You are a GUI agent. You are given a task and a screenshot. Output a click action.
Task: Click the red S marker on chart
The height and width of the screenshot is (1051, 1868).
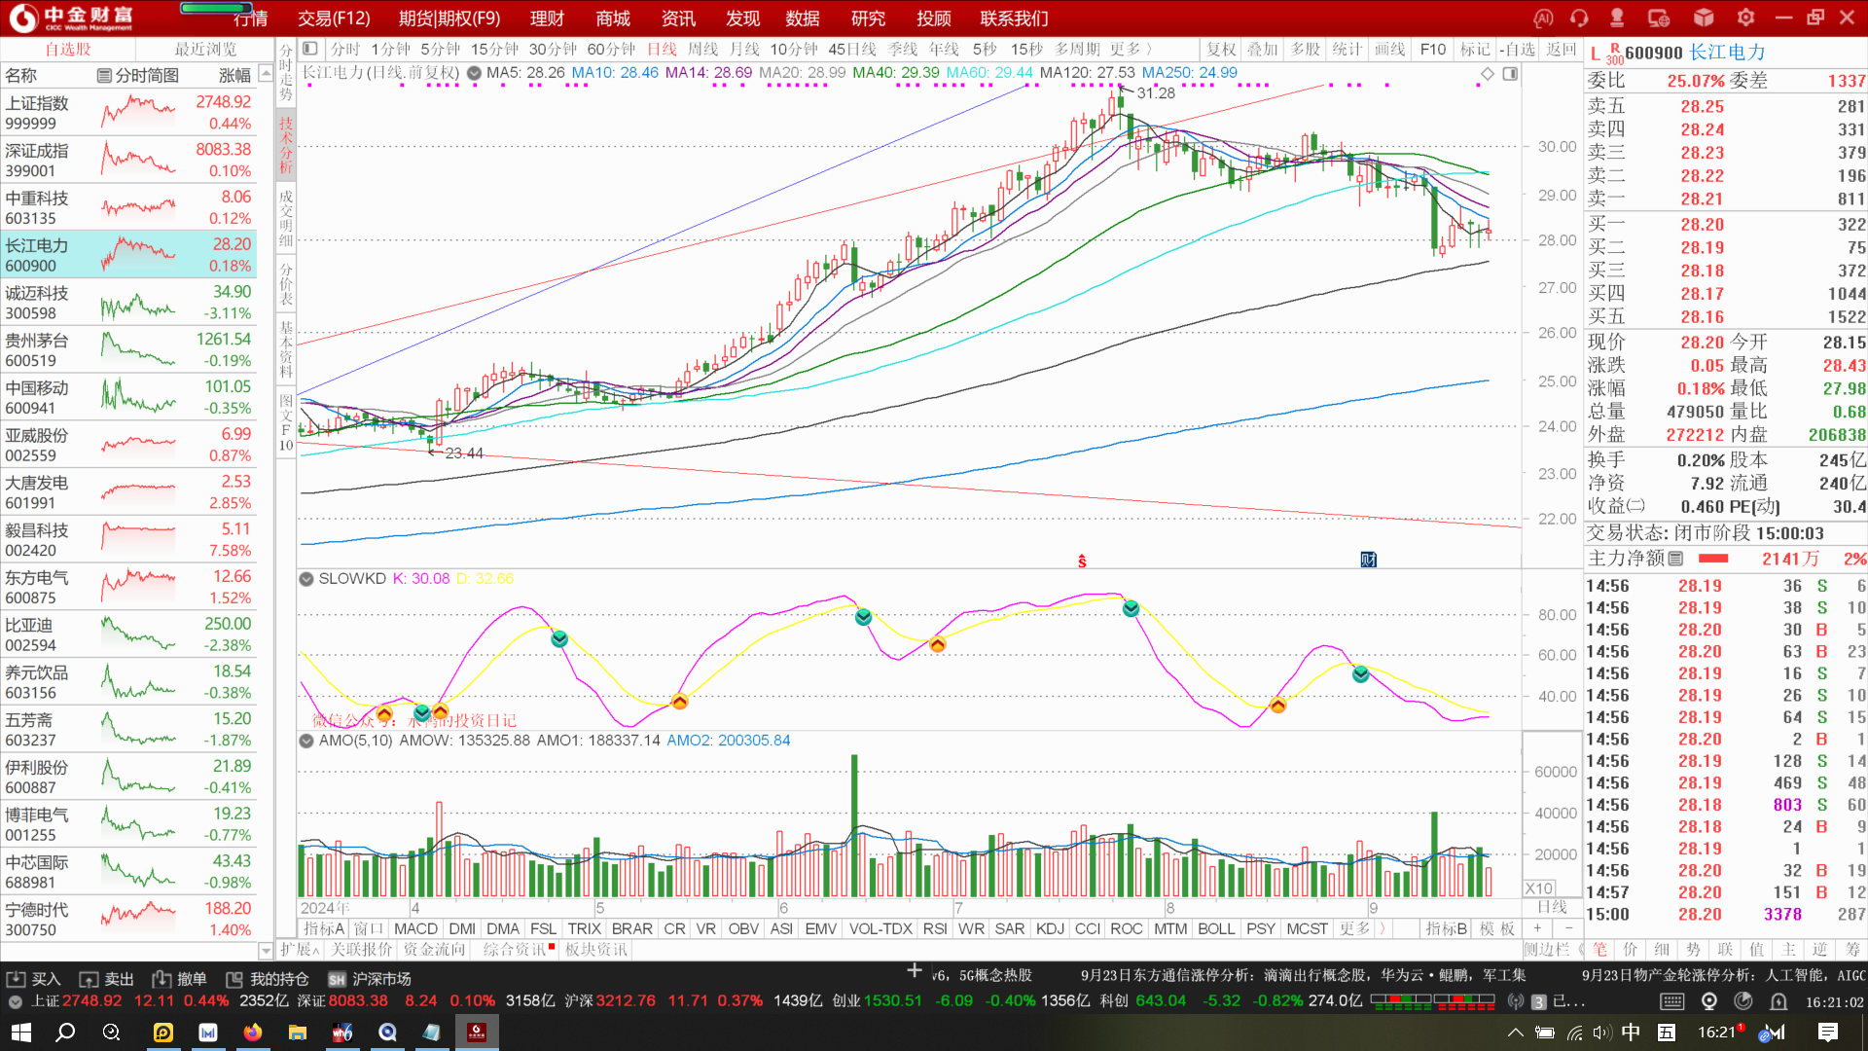(x=1082, y=562)
